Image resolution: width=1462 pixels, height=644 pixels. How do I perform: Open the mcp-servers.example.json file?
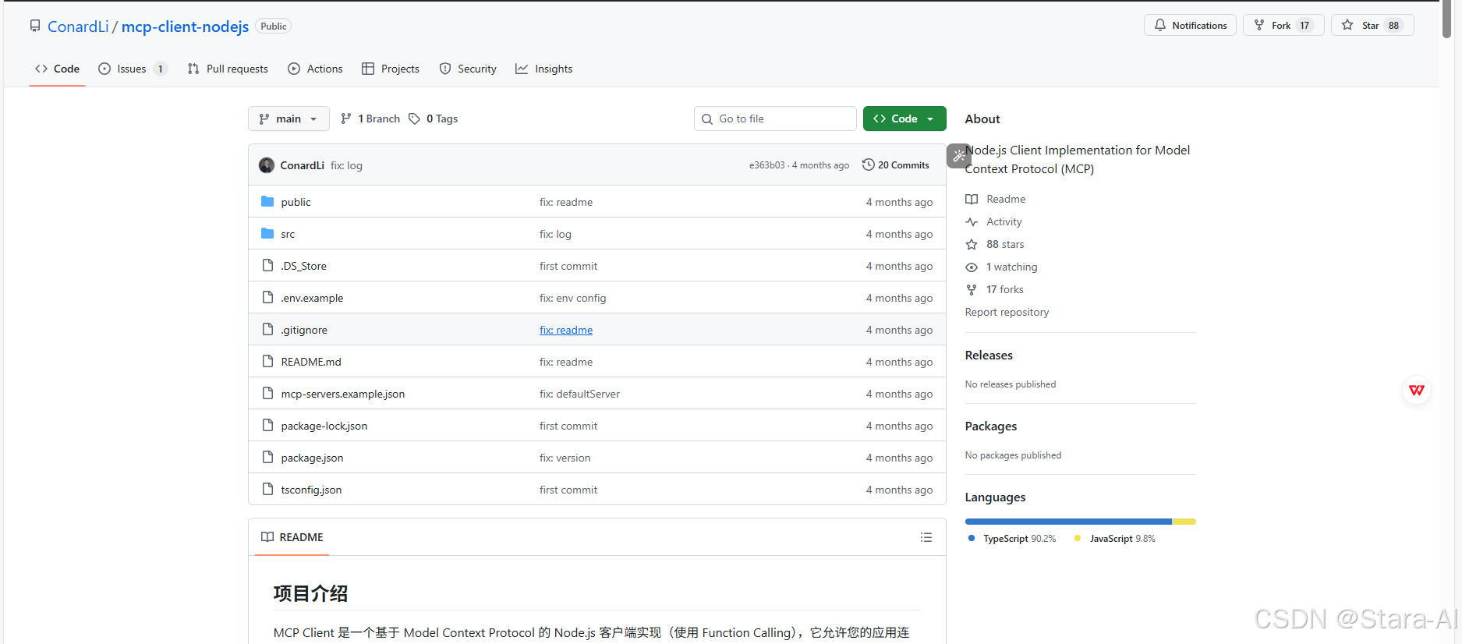[x=343, y=394]
